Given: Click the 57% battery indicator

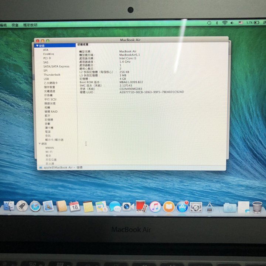Looking at the screenshot, I should [x=253, y=23].
